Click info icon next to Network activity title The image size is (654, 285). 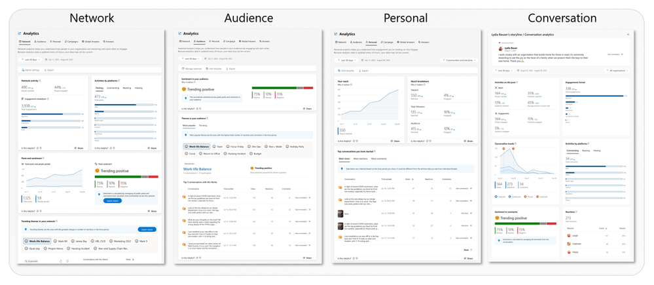point(40,81)
